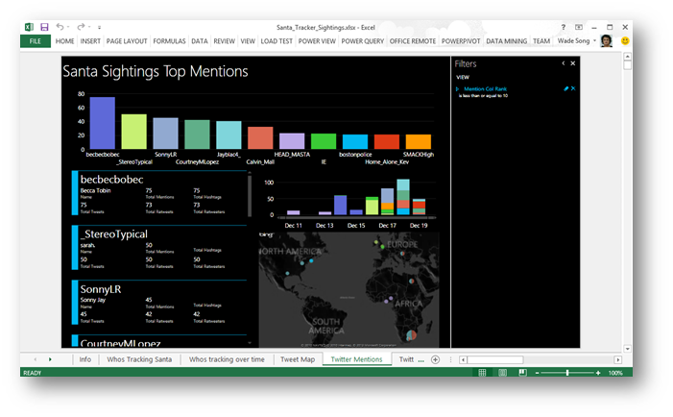Send feedback using the smiley face icon
The height and width of the screenshot is (417, 673).
(625, 40)
